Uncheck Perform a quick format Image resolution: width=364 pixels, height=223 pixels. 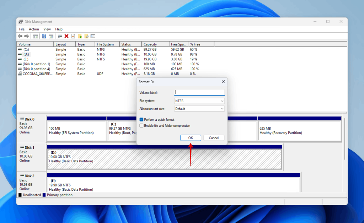(x=141, y=120)
